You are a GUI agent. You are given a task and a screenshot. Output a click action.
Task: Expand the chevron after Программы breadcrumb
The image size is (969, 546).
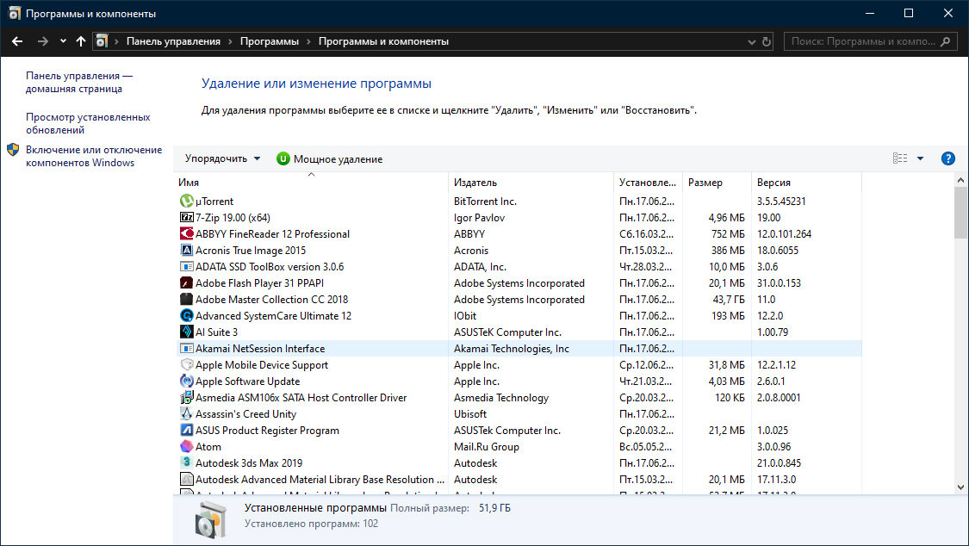(308, 41)
